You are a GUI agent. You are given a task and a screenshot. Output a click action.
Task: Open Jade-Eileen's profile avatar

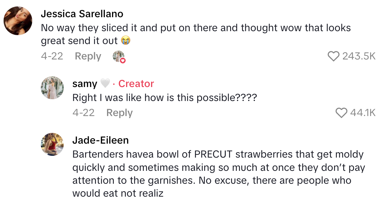coord(52,144)
